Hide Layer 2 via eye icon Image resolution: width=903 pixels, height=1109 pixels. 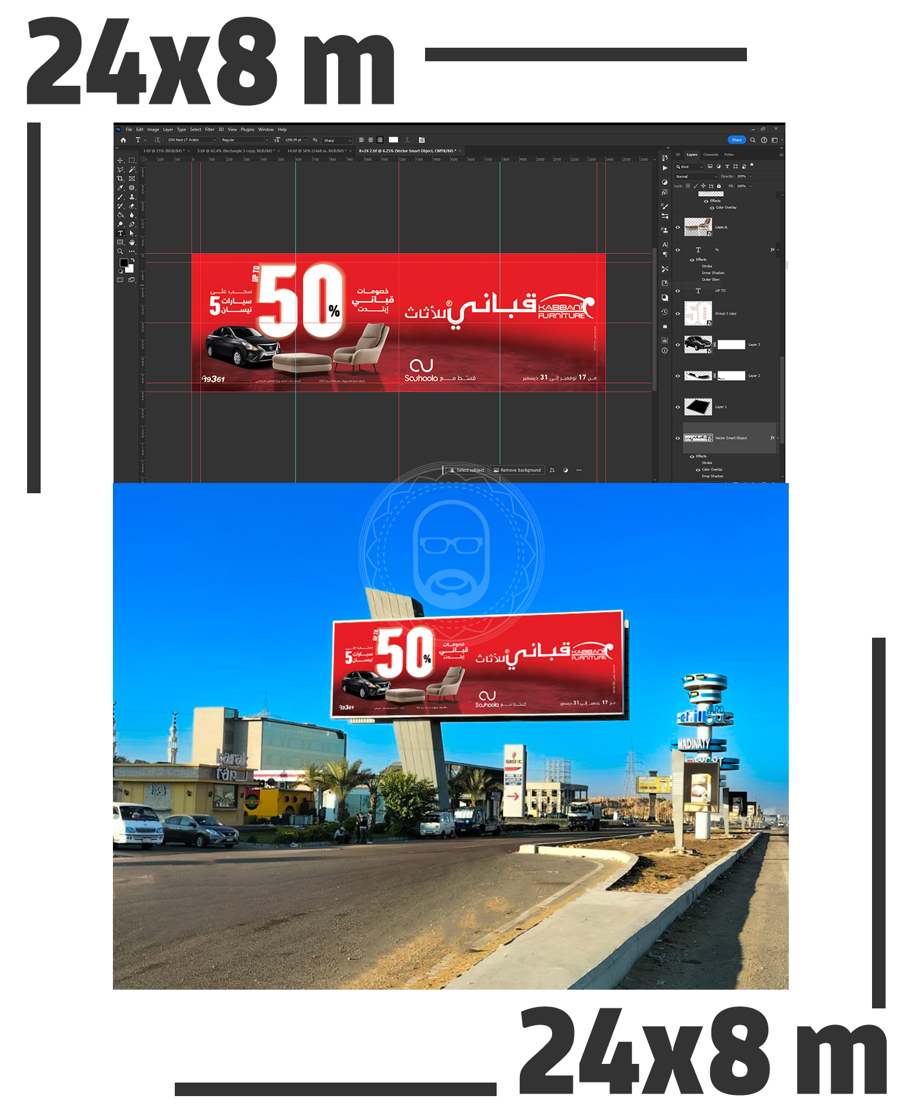(x=677, y=376)
